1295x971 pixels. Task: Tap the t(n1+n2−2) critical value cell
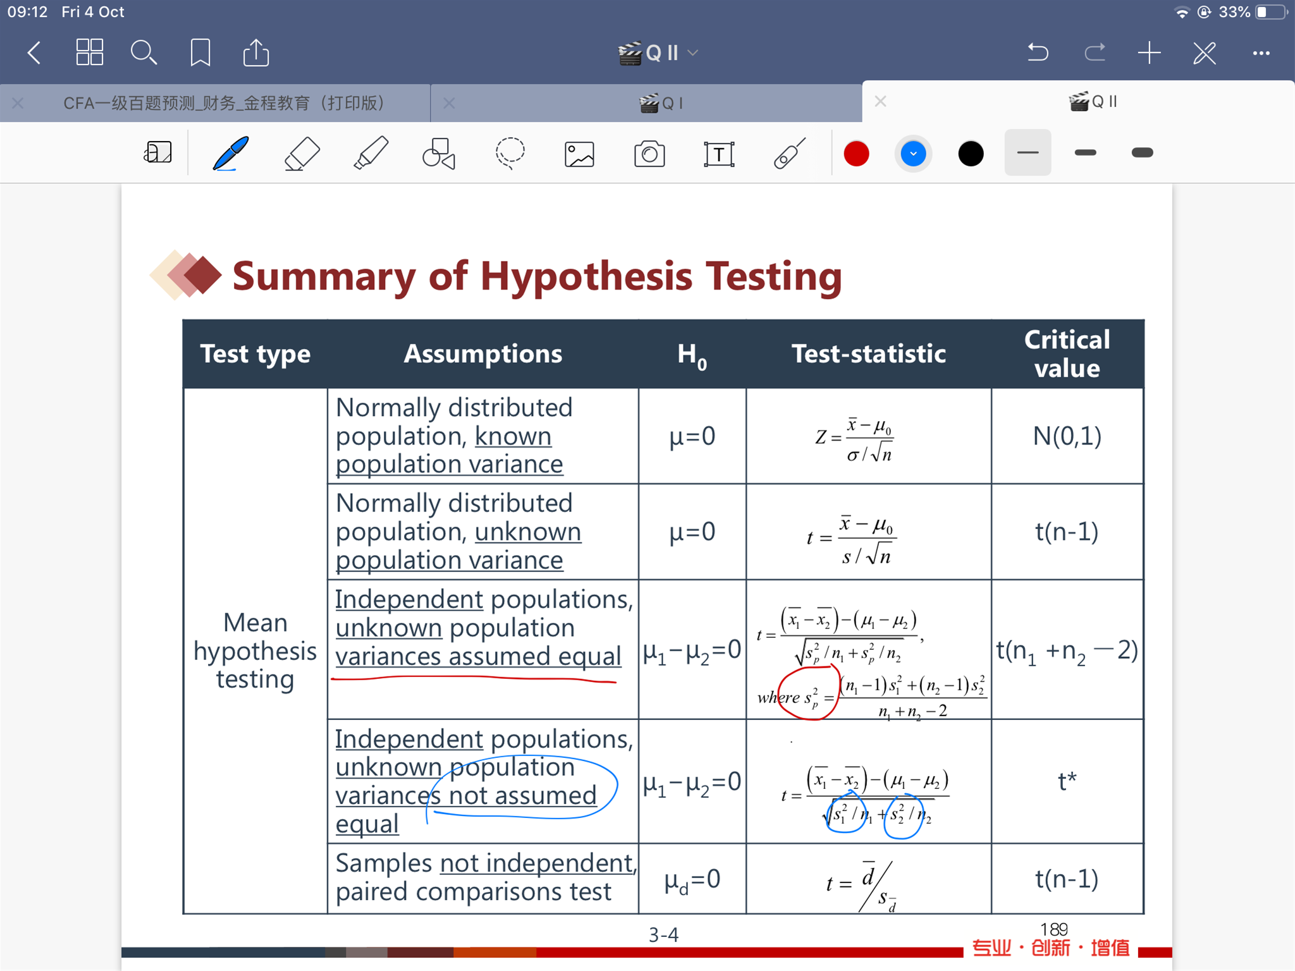tap(1067, 651)
